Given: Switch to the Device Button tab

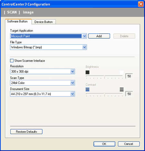Looking at the screenshot, I should click(x=43, y=22).
